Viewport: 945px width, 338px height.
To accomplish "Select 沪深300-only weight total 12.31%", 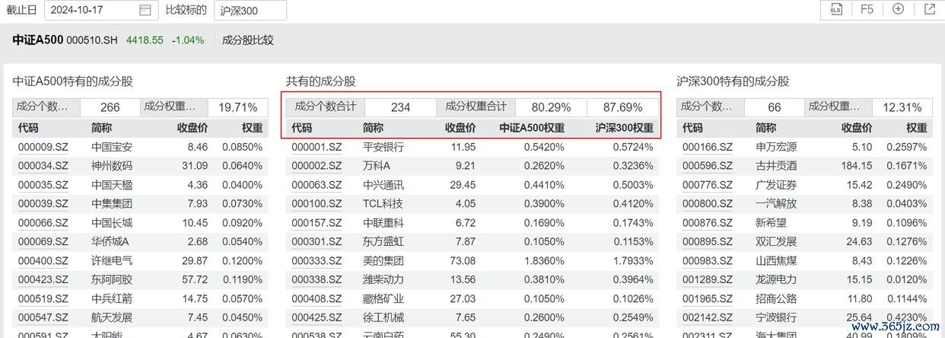I will tap(902, 107).
